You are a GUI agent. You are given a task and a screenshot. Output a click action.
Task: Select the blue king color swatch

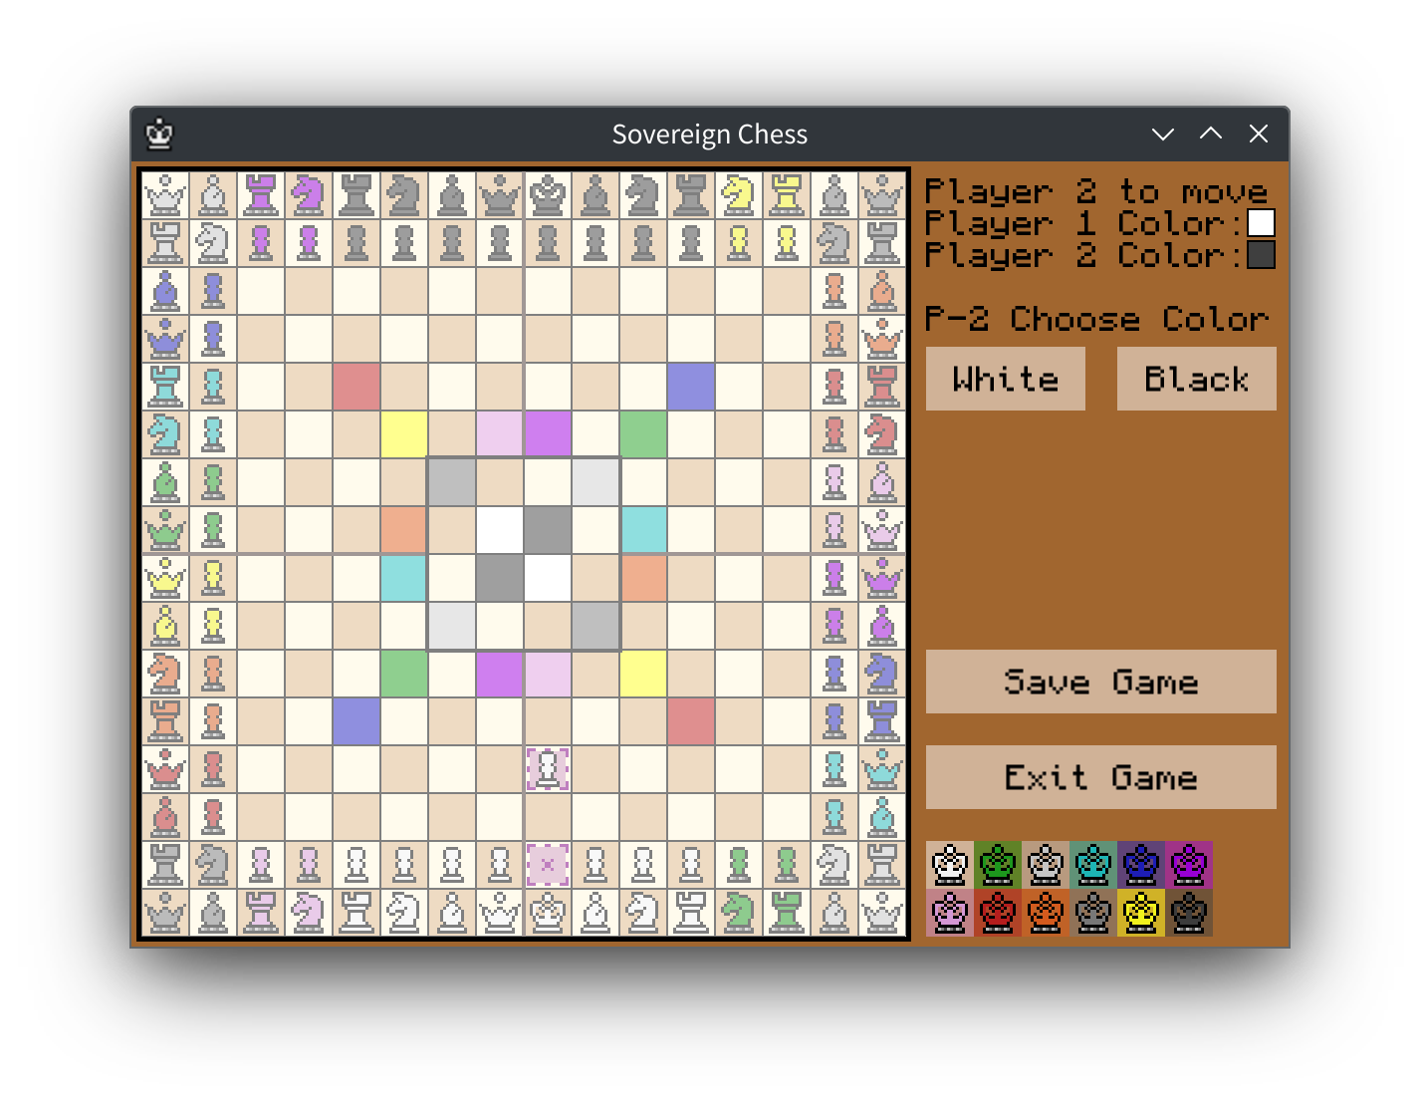click(x=1141, y=865)
